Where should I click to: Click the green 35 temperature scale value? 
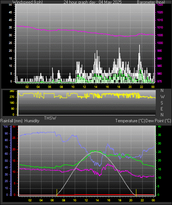[x=159, y=135]
